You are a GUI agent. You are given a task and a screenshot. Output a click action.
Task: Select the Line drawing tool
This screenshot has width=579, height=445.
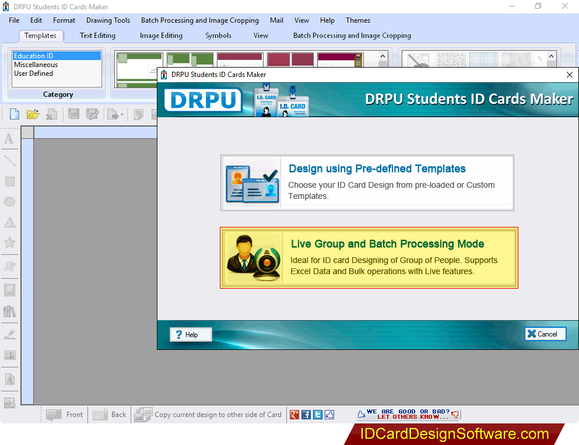pos(9,160)
